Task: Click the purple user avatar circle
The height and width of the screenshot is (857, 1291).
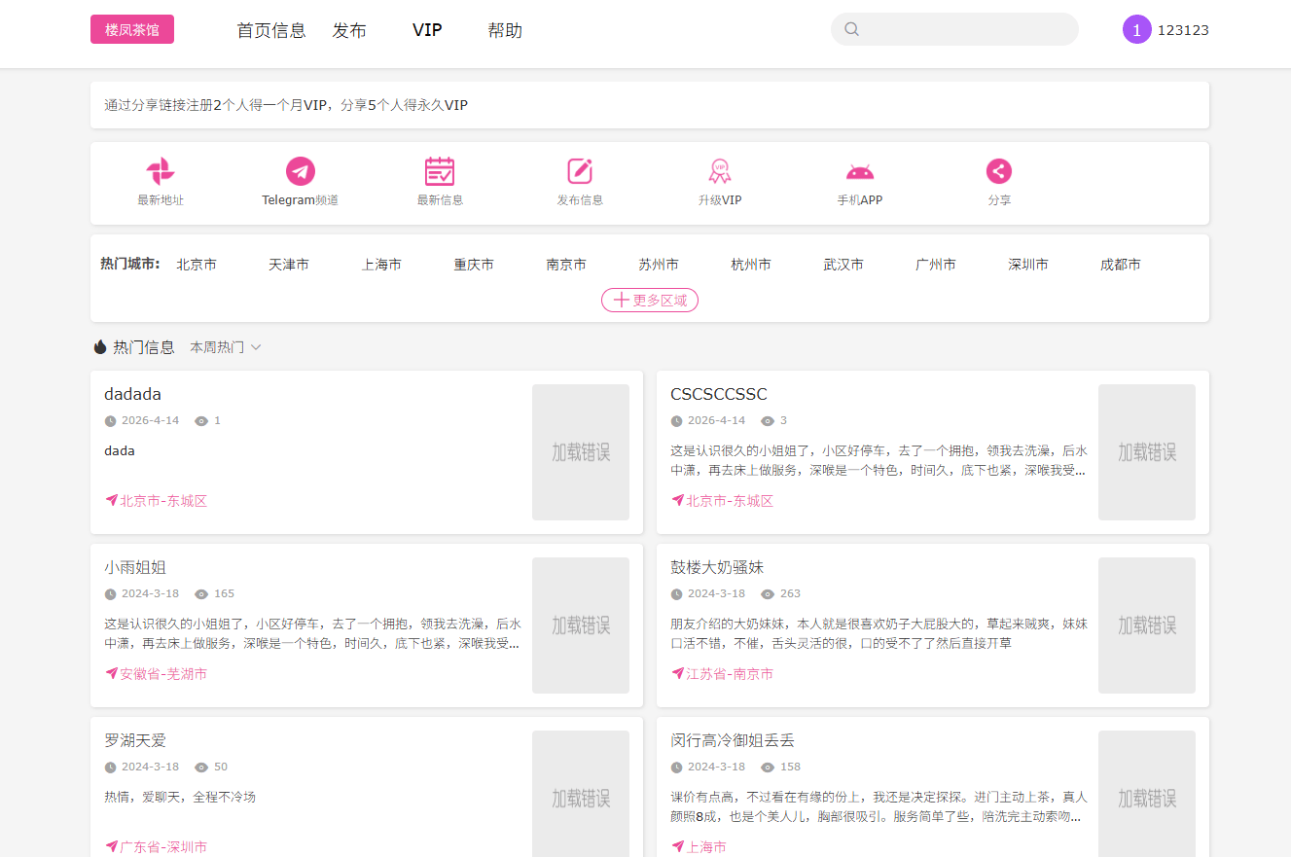Action: [x=1136, y=29]
